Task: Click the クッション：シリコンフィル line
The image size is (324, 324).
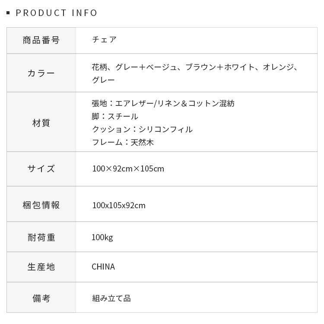Action: 142,130
